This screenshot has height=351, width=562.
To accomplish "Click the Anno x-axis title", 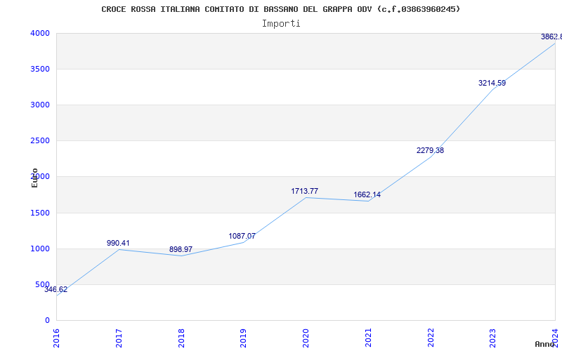I will pyautogui.click(x=545, y=344).
